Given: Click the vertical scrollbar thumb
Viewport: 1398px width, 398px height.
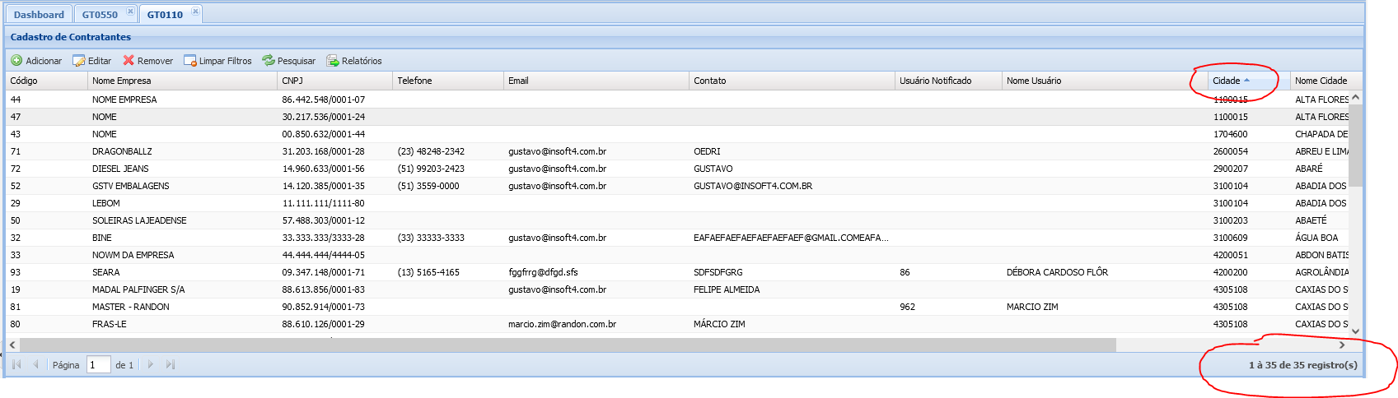Looking at the screenshot, I should (1355, 146).
